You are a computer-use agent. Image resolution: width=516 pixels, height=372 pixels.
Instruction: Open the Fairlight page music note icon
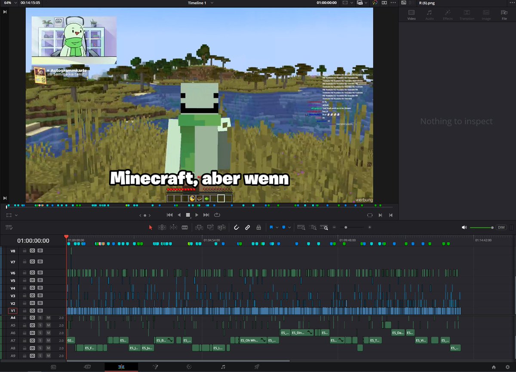[223, 367]
